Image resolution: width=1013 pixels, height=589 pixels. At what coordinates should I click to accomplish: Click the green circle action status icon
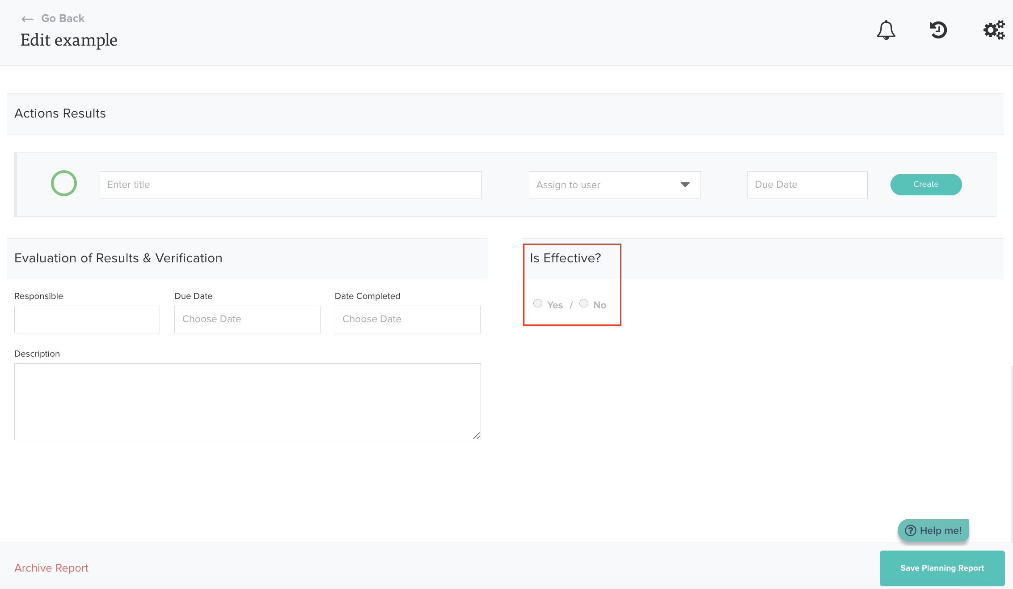click(64, 183)
